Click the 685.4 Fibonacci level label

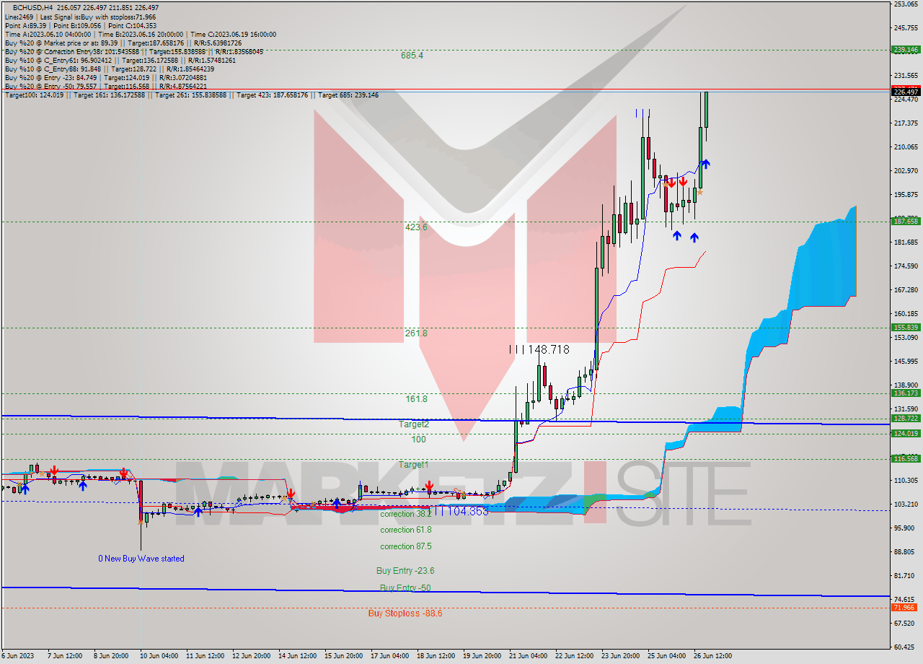[412, 56]
